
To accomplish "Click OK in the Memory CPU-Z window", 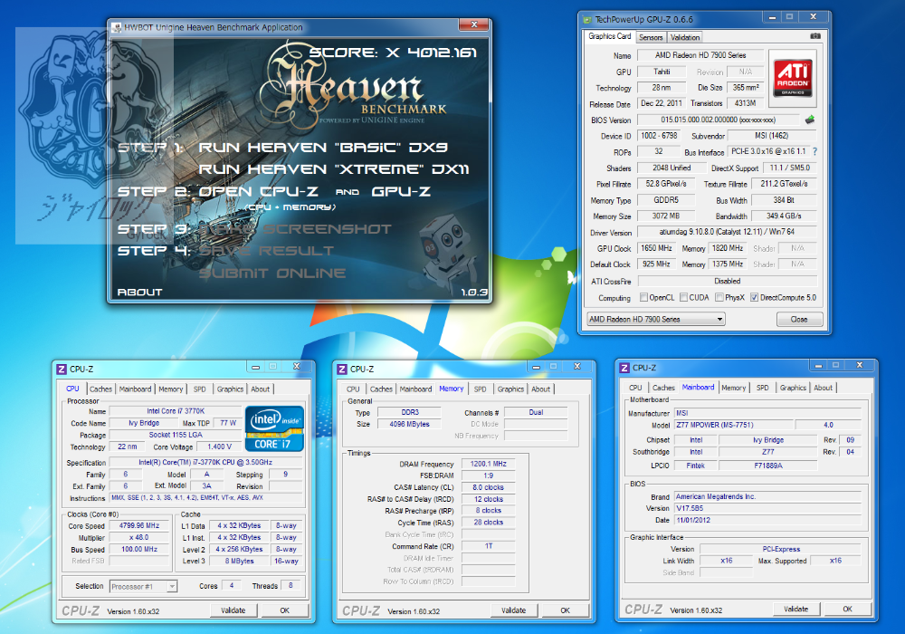I will pyautogui.click(x=565, y=610).
